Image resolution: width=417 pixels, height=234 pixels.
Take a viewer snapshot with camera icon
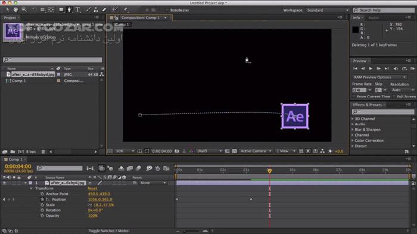[x=177, y=151]
